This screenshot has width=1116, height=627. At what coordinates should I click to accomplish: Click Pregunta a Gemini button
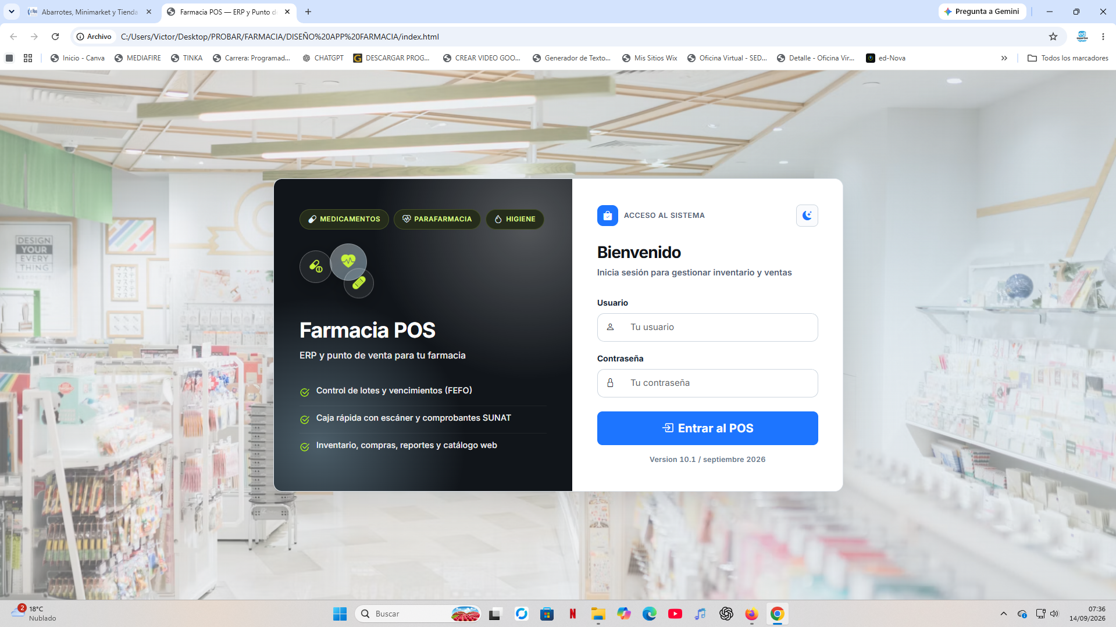[x=982, y=12]
